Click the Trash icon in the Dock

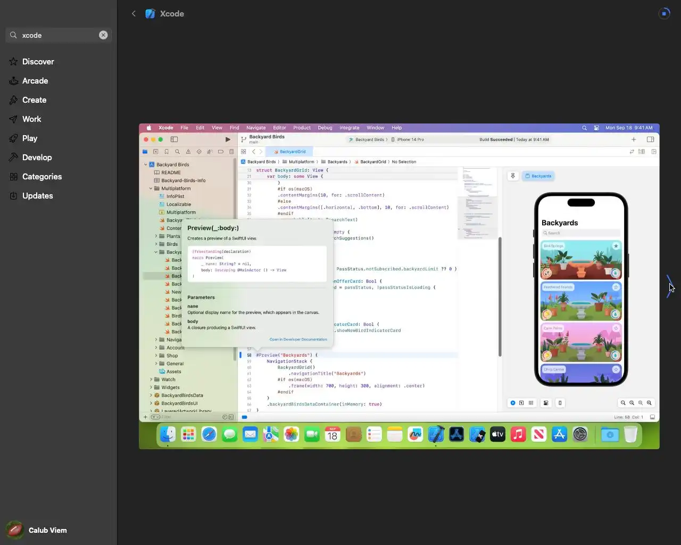click(x=630, y=434)
